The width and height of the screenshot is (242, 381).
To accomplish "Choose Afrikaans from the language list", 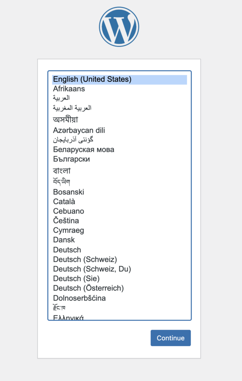I will [69, 89].
